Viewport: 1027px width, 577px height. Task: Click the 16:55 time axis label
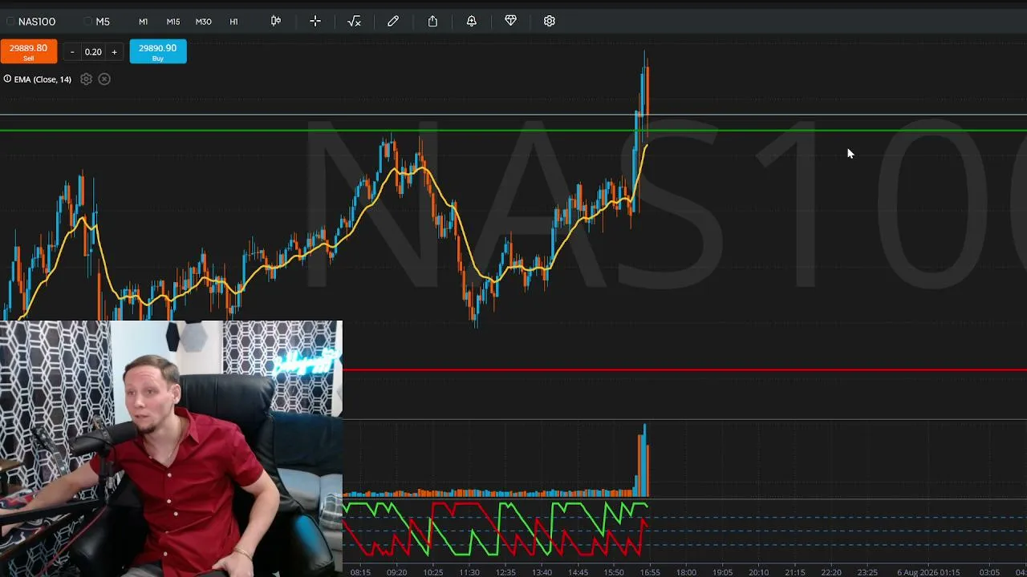650,572
